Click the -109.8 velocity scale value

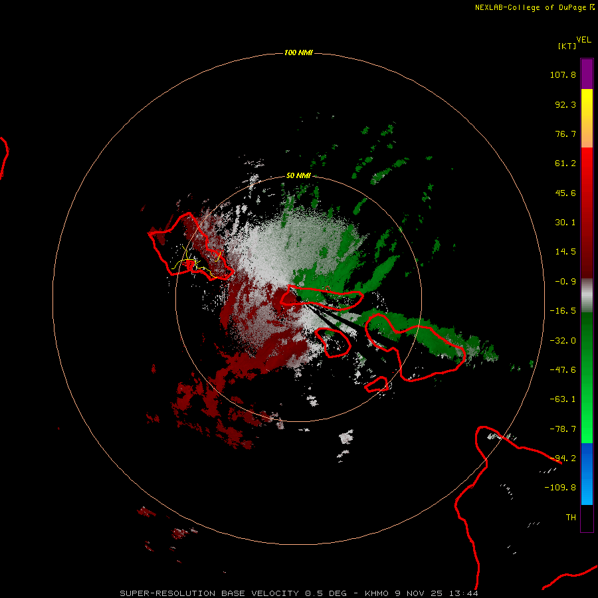[x=560, y=488]
